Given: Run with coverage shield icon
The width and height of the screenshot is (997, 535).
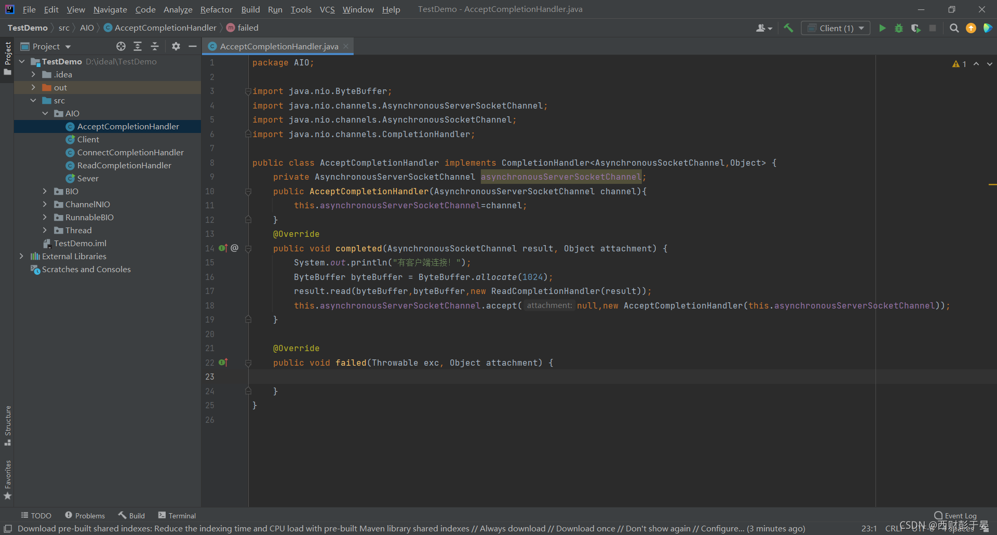Looking at the screenshot, I should 915,28.
